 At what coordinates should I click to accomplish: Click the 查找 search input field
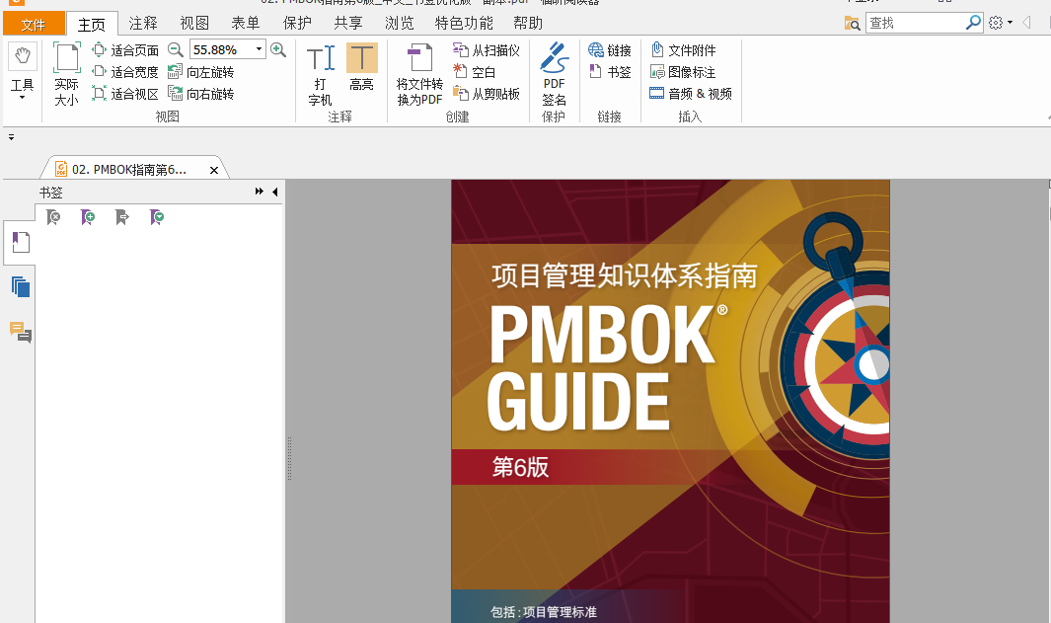[916, 23]
